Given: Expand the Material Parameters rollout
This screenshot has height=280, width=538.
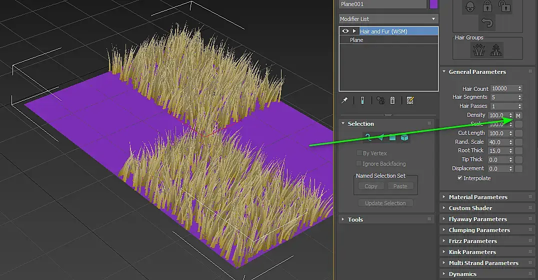Looking at the screenshot, I should pyautogui.click(x=478, y=197).
